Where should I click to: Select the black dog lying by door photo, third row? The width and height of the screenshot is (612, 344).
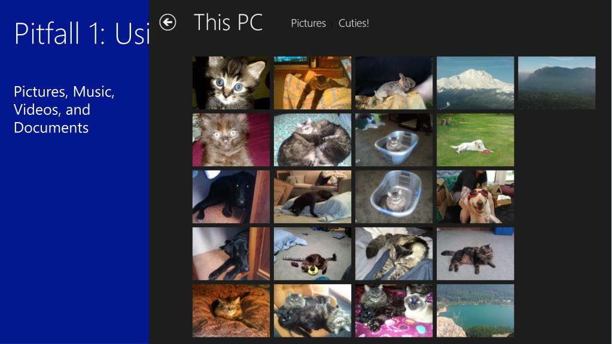[x=231, y=197]
